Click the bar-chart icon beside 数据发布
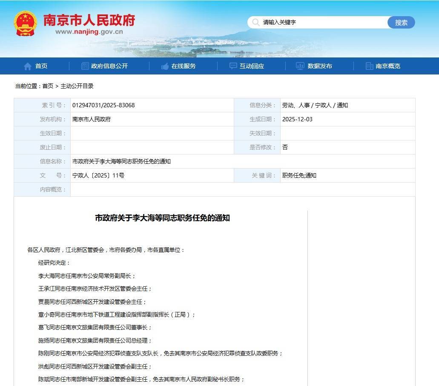The height and width of the screenshot is (386, 439). [300, 66]
